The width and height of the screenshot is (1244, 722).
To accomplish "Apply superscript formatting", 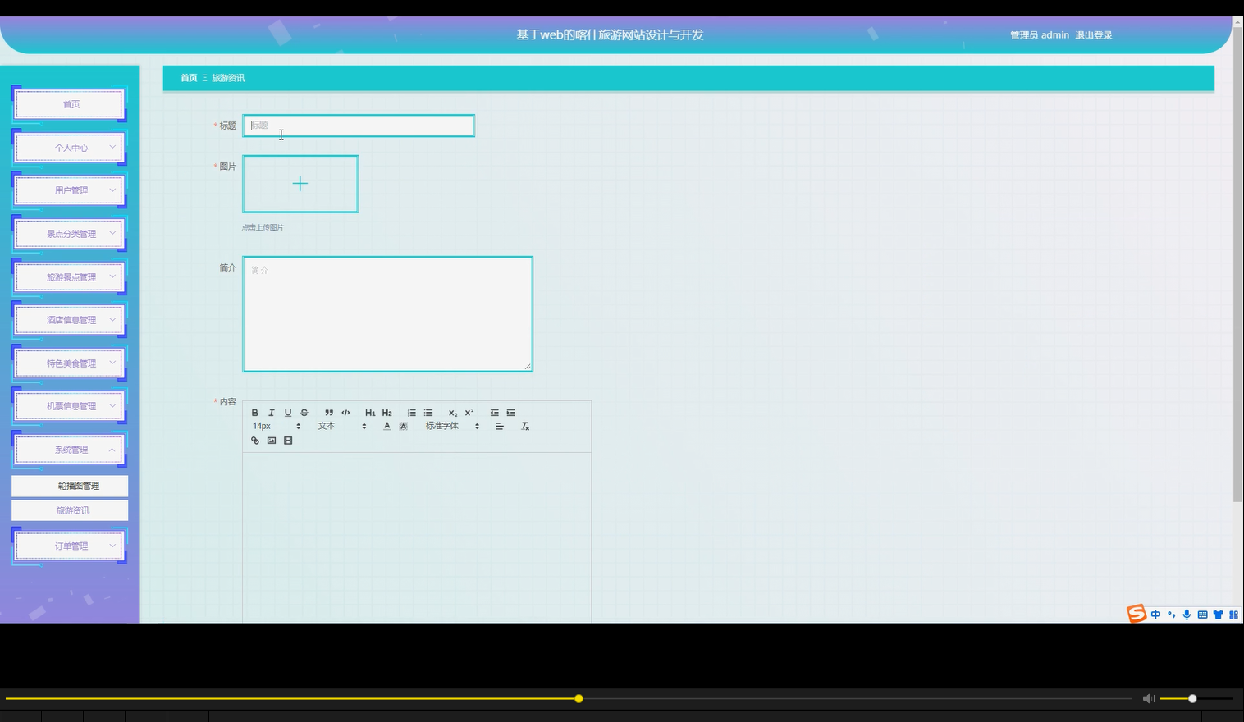I will 469,413.
